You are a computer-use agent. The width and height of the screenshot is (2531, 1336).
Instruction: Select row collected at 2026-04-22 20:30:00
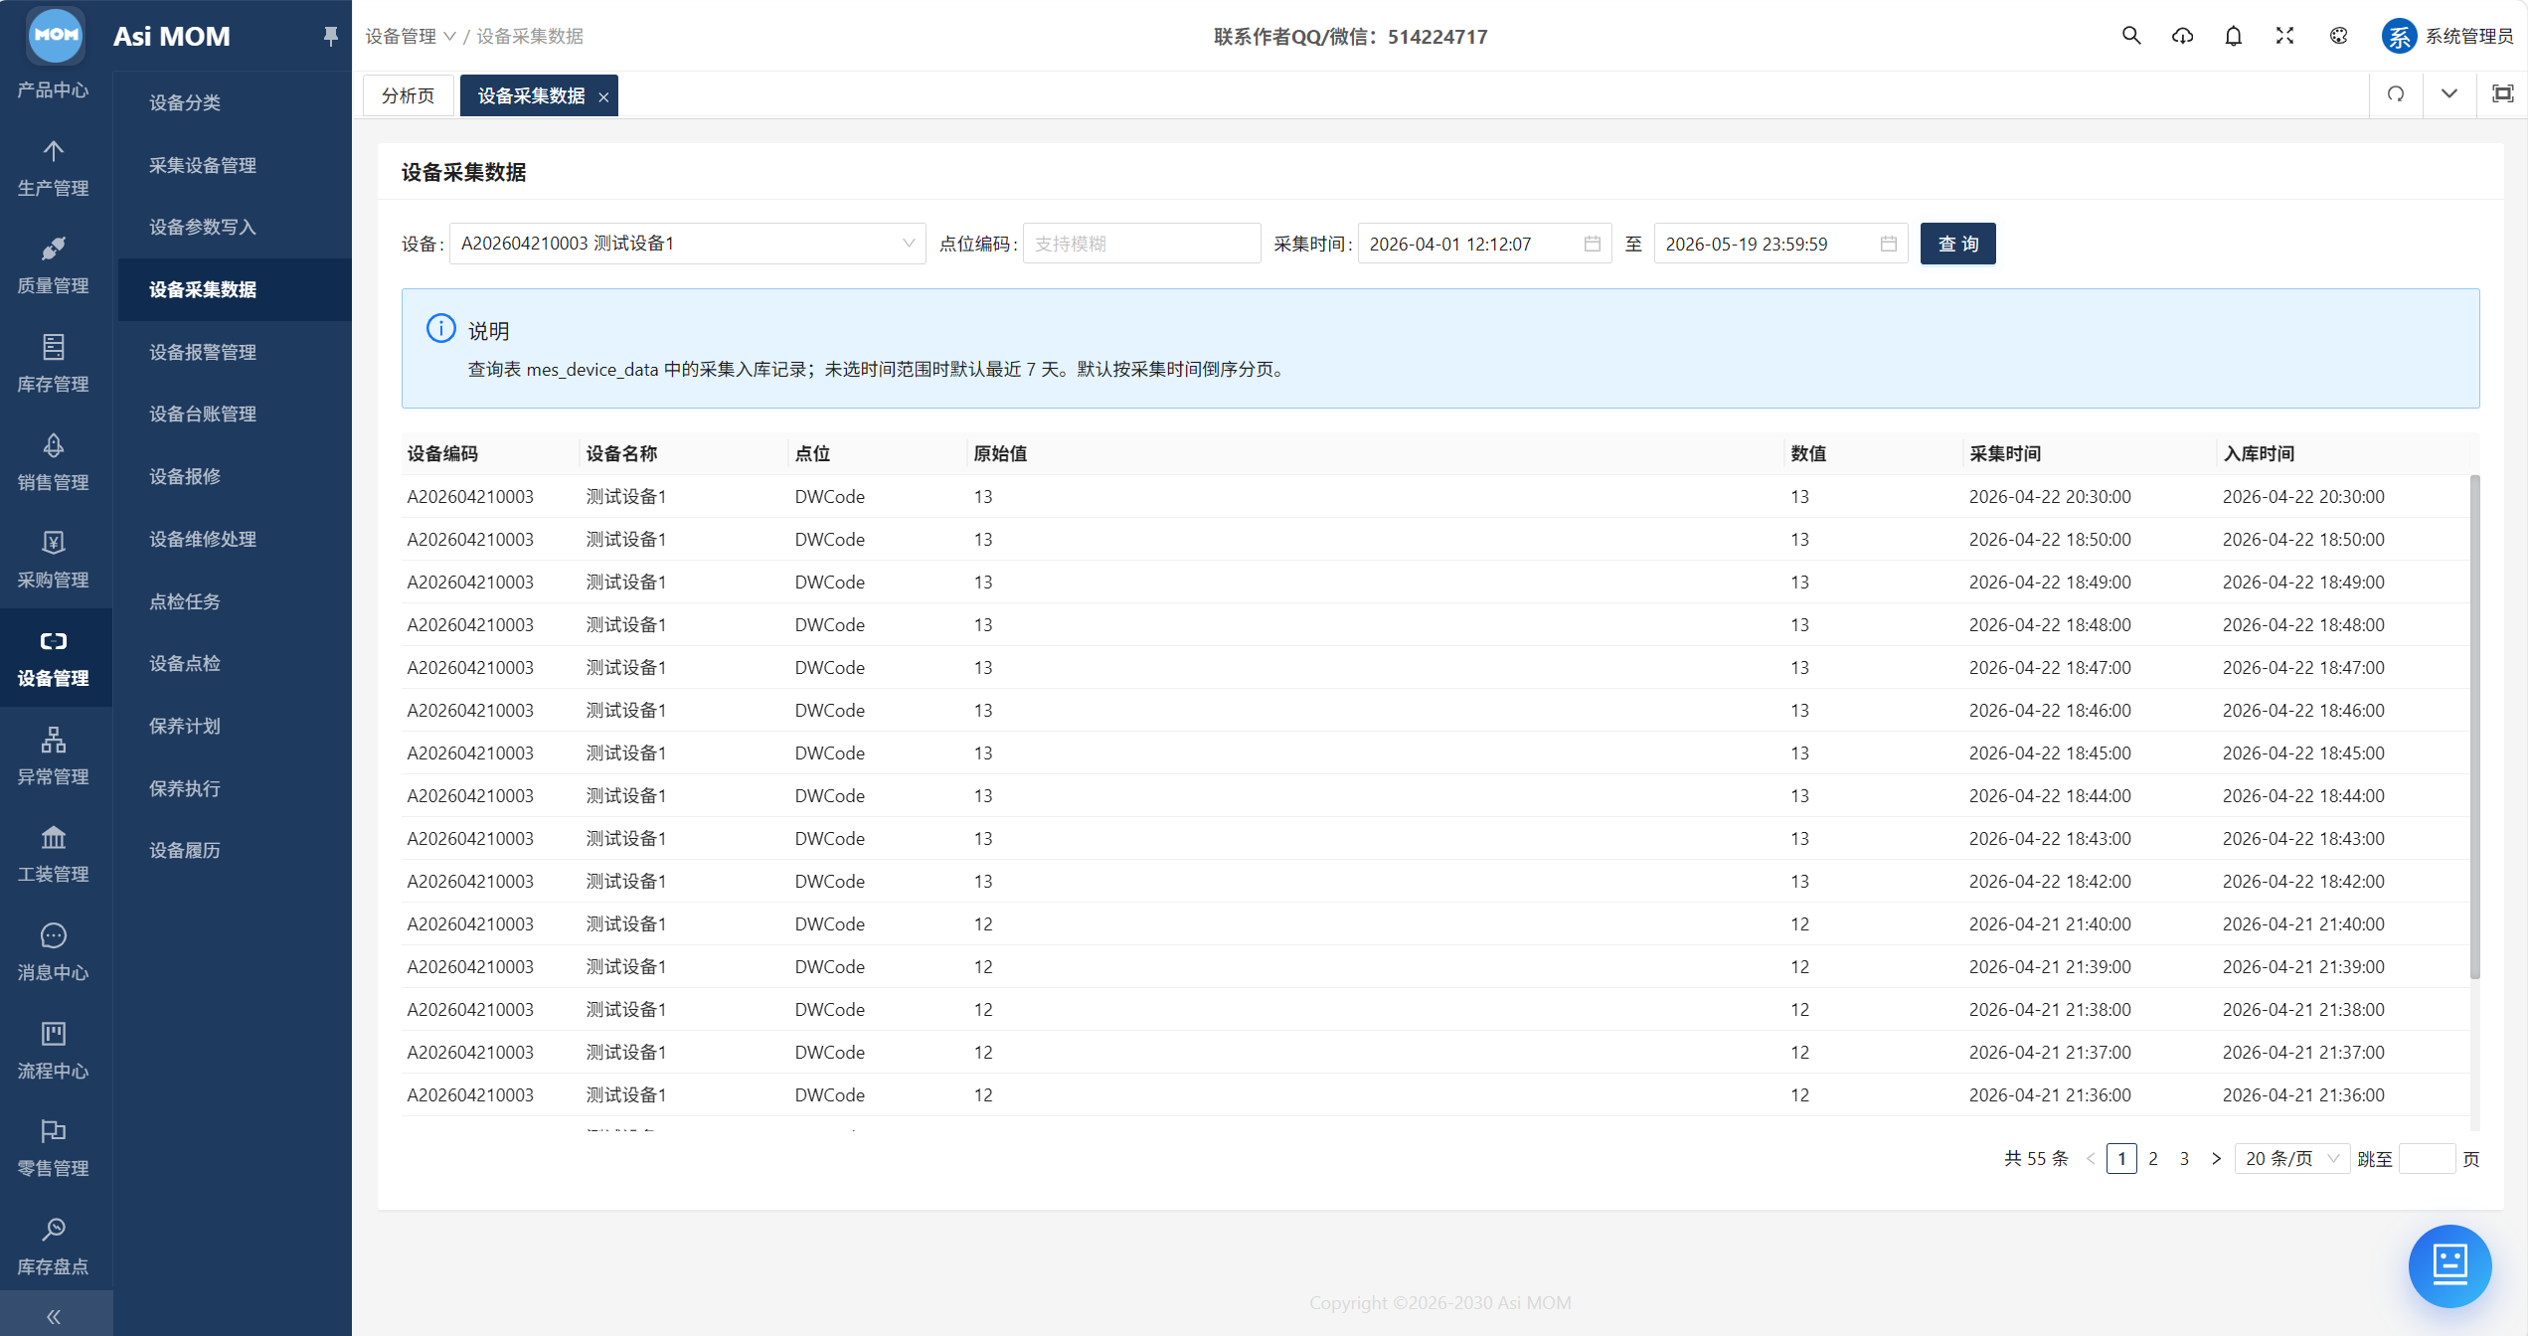1435,496
